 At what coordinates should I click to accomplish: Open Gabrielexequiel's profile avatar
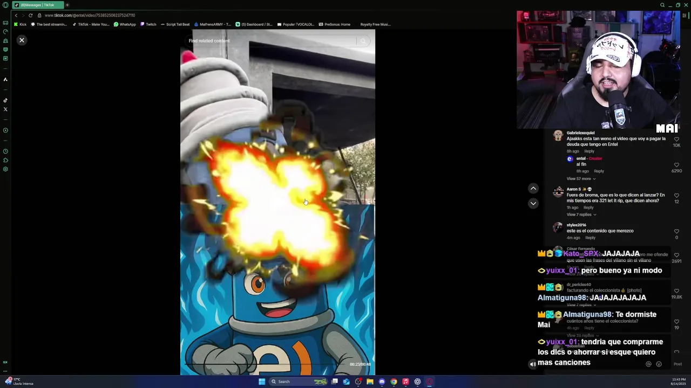tap(558, 135)
